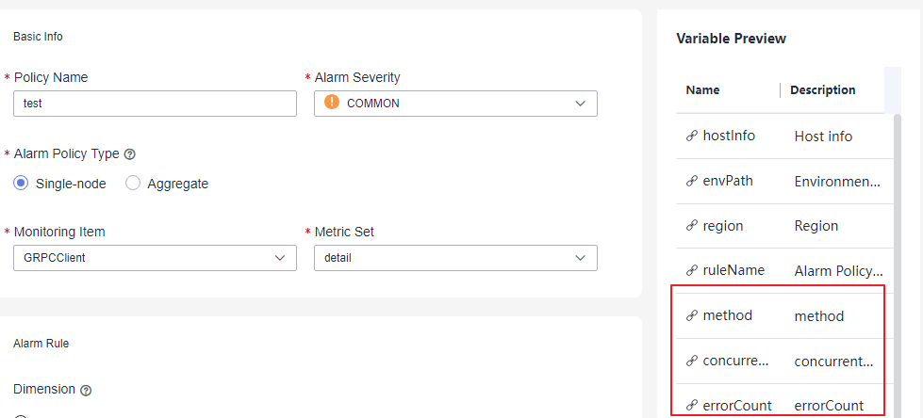923x418 pixels.
Task: Open the Alarm Severity dropdown
Action: pyautogui.click(x=455, y=104)
